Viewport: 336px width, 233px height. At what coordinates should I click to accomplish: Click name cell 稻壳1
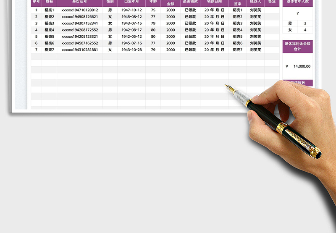(x=49, y=10)
